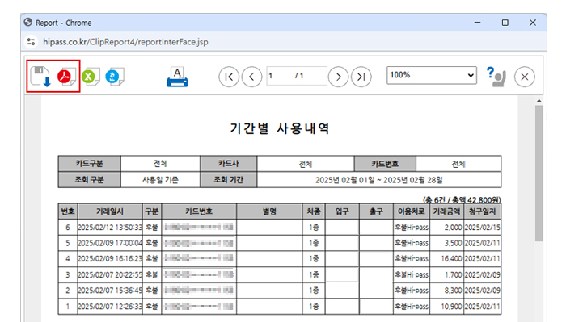This screenshot has width=566, height=322.
Task: Click the 입구 column header
Action: click(342, 211)
